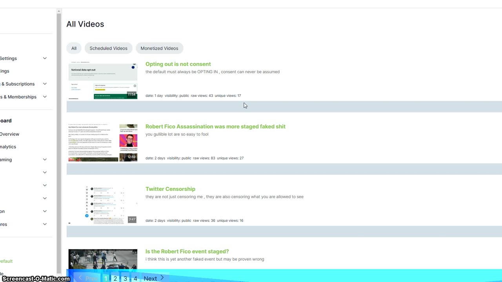Open the 'Twitter Censorship' video title
The image size is (502, 282).
tap(170, 189)
